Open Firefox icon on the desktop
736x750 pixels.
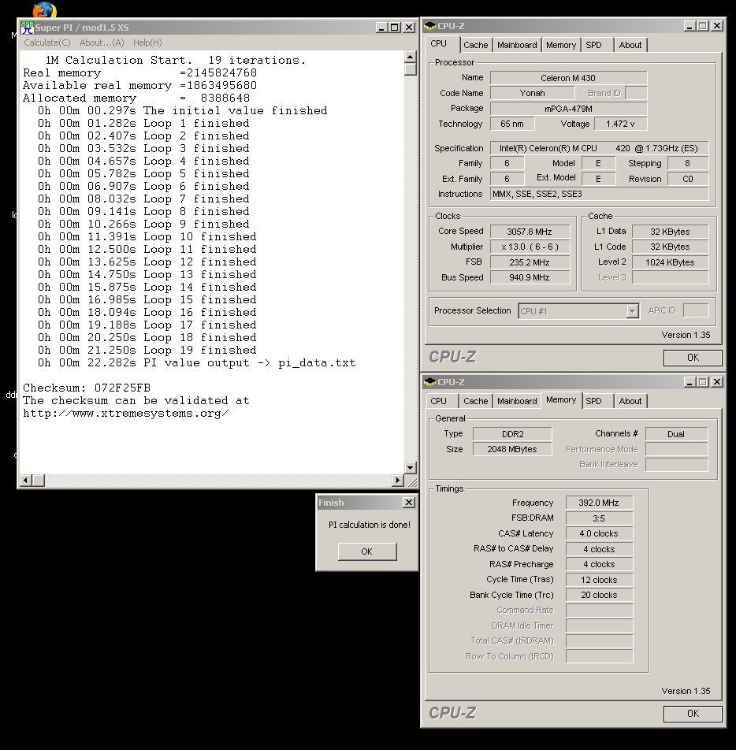[44, 10]
